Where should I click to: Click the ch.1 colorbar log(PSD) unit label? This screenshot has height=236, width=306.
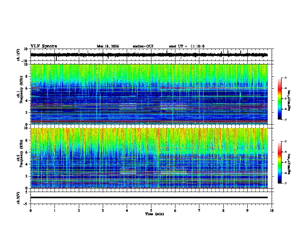pyautogui.click(x=289, y=100)
